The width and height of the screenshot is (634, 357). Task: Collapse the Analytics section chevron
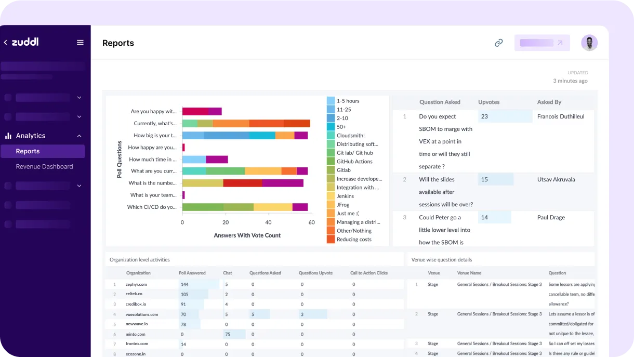[79, 136]
